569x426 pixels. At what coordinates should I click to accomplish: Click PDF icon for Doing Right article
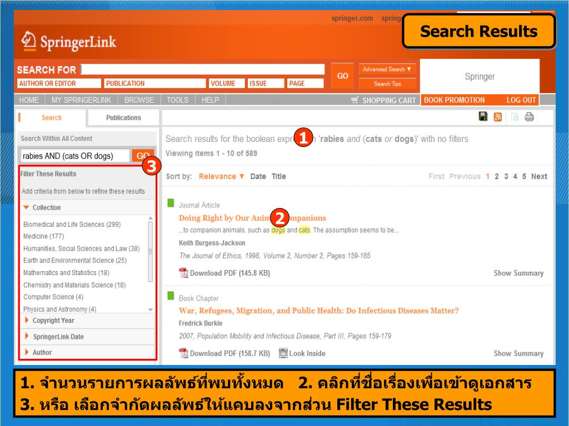click(x=183, y=273)
